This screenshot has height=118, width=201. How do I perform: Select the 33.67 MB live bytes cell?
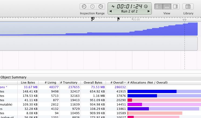(x=31, y=87)
